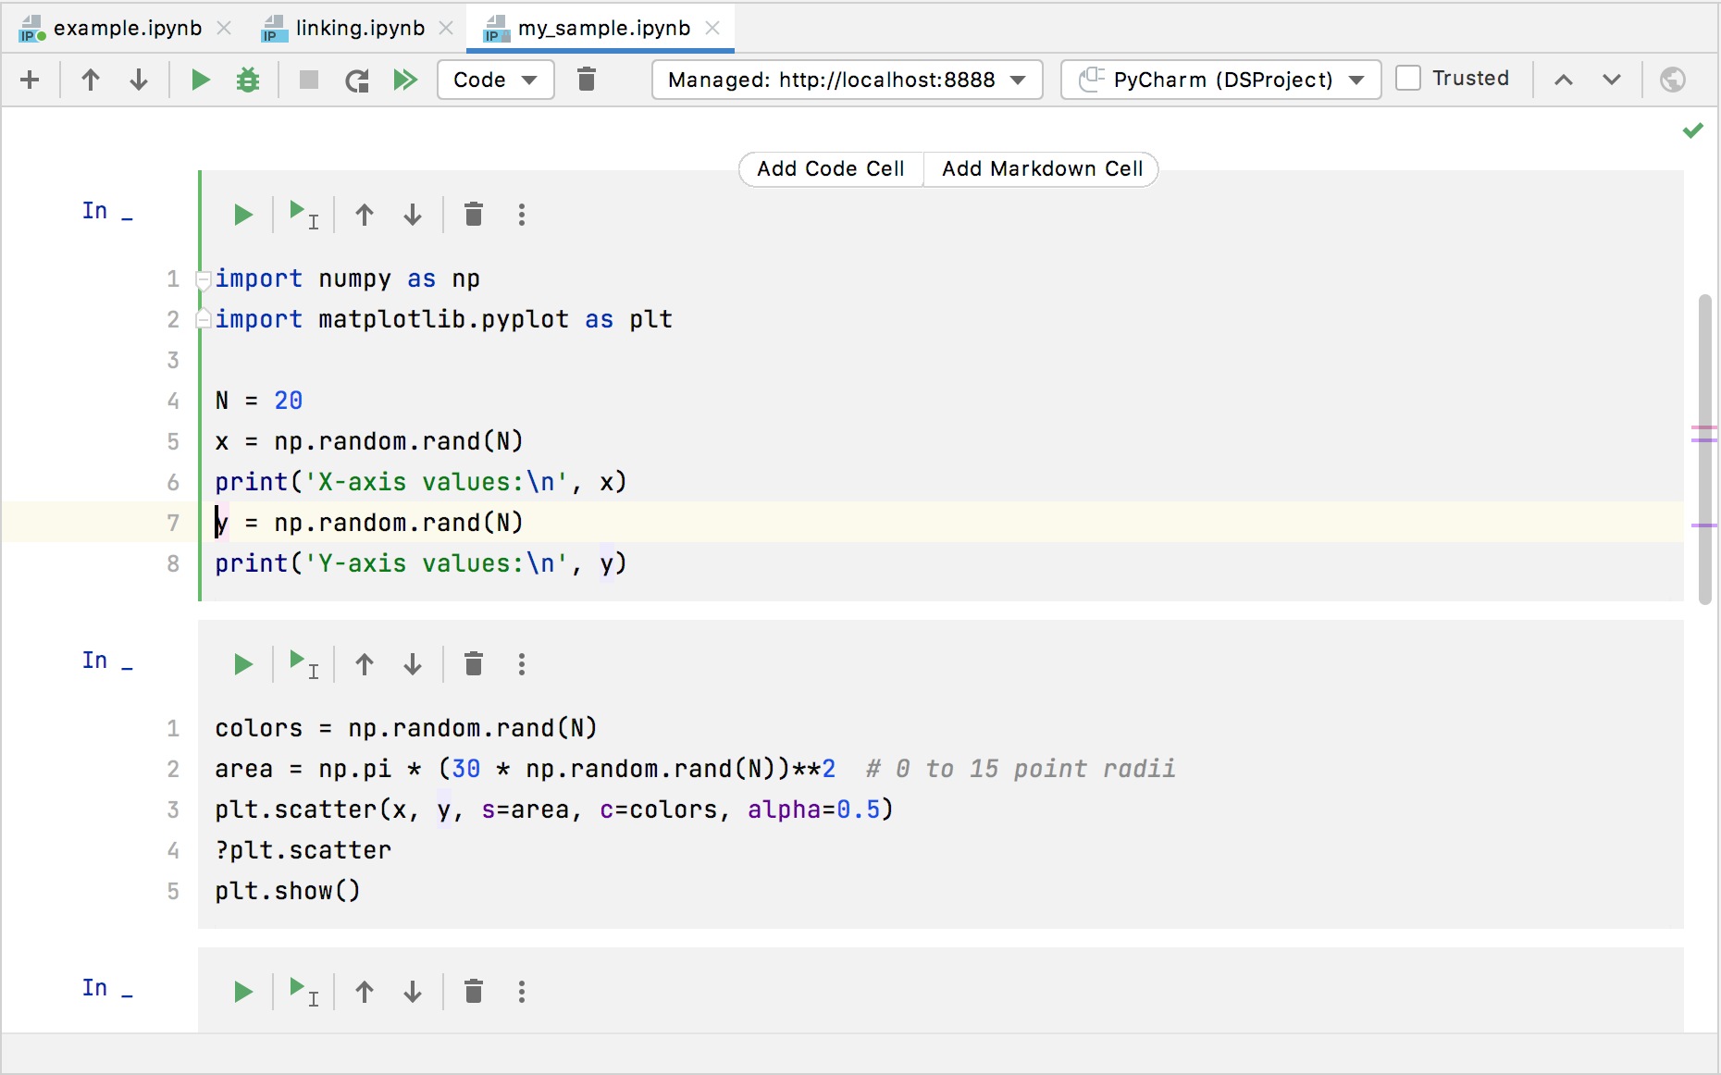This screenshot has height=1075, width=1721.
Task: Delete the second cell trash icon
Action: click(x=474, y=664)
